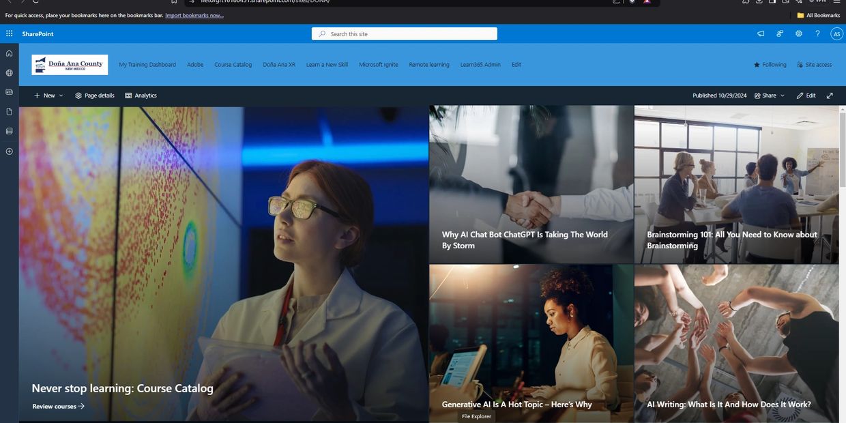Toggle the Following star for this site

click(770, 65)
